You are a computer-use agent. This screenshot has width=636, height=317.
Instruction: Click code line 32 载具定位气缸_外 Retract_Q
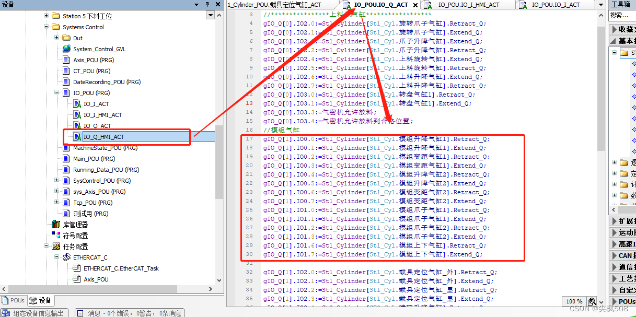380,272
